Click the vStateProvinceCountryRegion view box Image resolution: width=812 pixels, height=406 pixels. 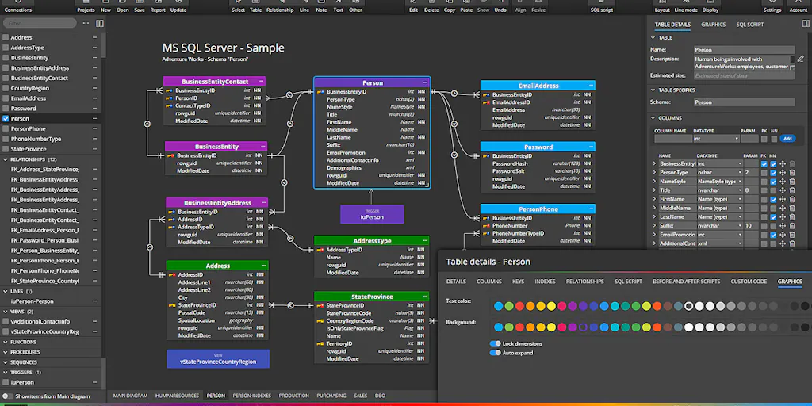click(x=218, y=359)
